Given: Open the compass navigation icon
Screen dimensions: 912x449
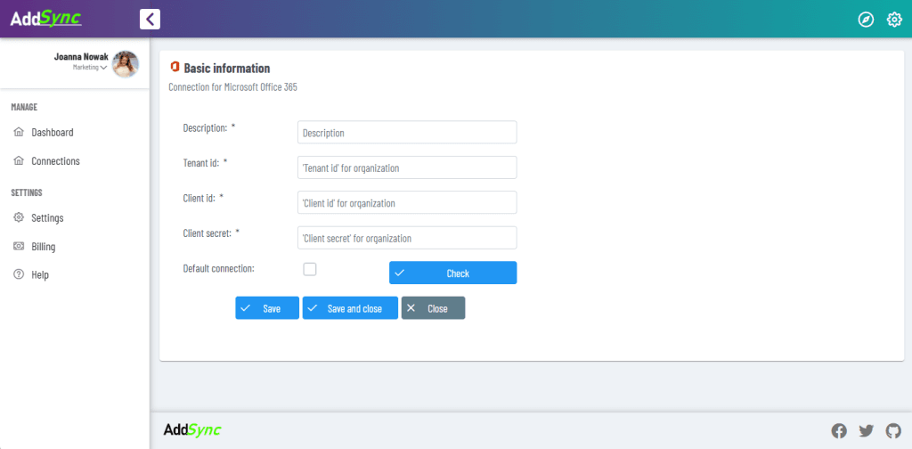Looking at the screenshot, I should [x=866, y=20].
